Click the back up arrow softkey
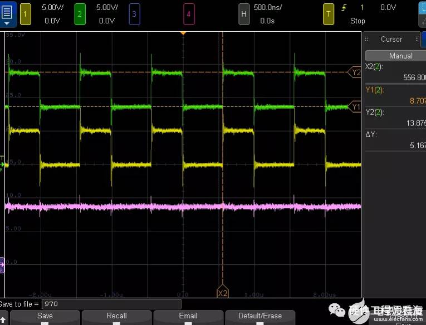Image resolution: width=426 pixels, height=325 pixels. coord(3,319)
